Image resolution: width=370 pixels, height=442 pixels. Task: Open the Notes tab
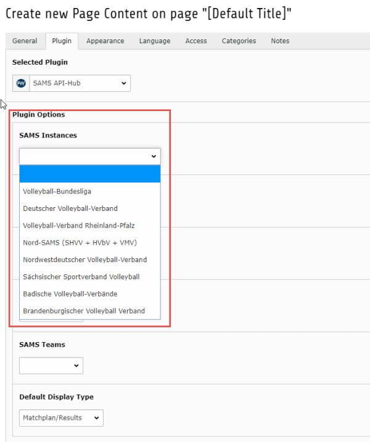click(x=280, y=41)
